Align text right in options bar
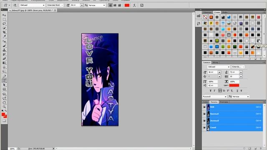This screenshot has width=267, height=150. coord(120,5)
